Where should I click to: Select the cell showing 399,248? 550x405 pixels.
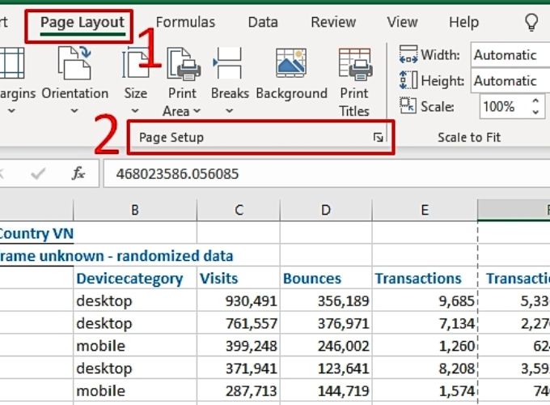[x=239, y=346]
